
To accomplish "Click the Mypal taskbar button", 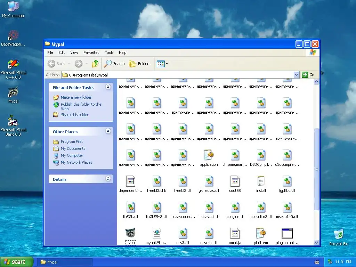I will (x=64, y=262).
